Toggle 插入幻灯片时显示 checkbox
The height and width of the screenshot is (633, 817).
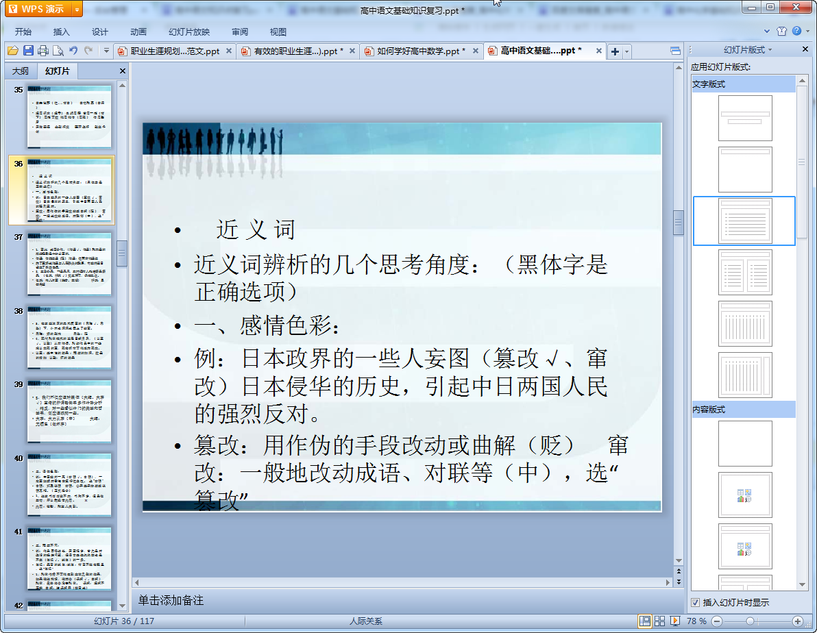coord(695,602)
